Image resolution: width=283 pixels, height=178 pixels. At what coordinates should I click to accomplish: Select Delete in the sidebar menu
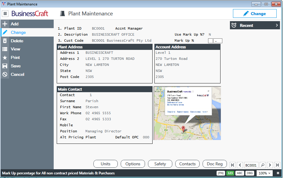pos(27,41)
